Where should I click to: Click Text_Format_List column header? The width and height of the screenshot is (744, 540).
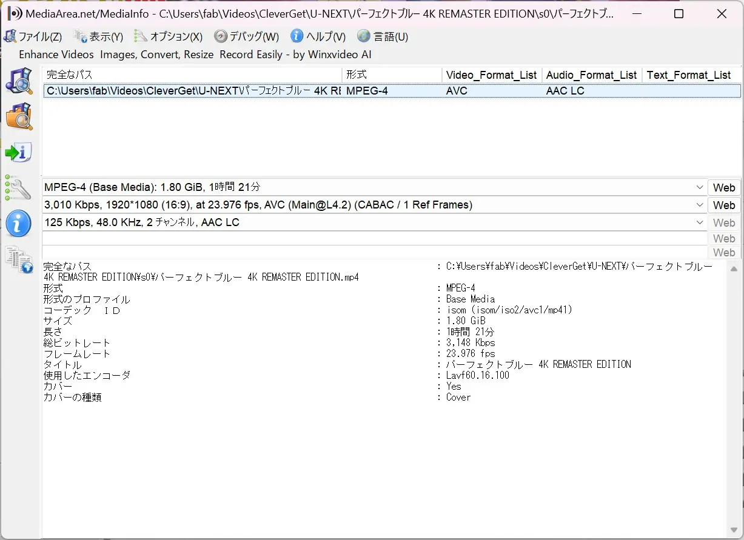[x=692, y=75]
